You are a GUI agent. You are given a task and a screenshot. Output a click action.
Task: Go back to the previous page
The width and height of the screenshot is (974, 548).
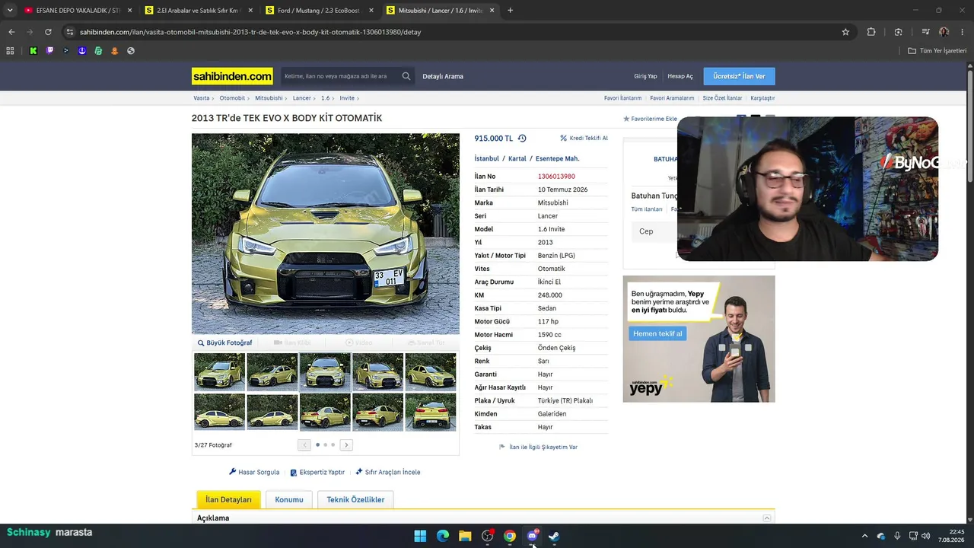[11, 32]
